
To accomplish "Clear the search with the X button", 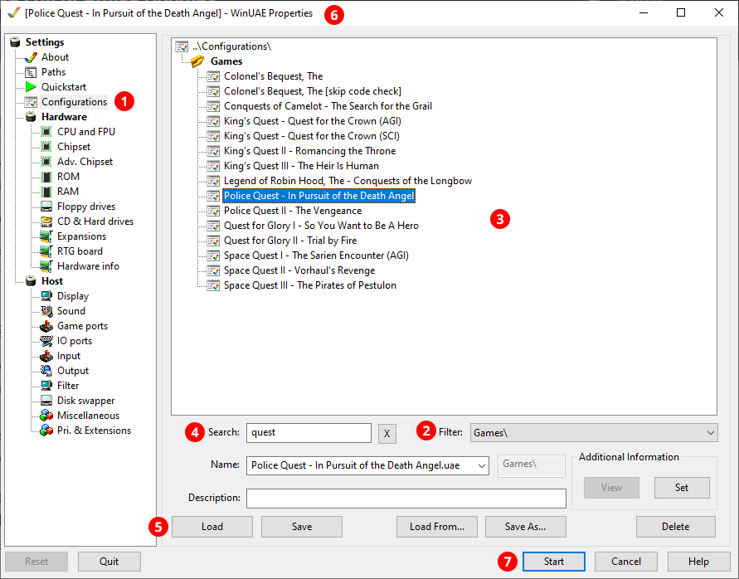I will tap(387, 433).
